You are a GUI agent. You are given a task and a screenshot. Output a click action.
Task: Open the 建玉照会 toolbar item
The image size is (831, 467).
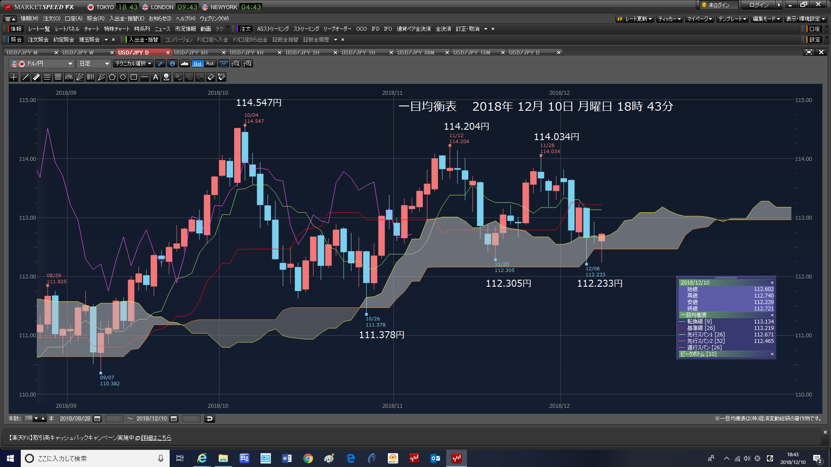(89, 40)
